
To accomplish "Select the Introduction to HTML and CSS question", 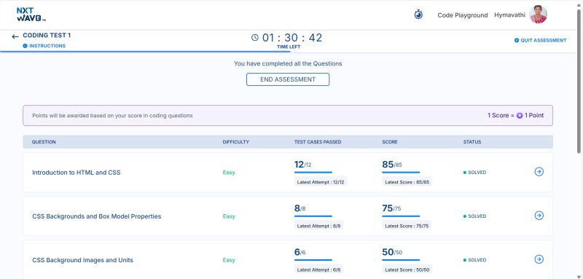I will click(x=77, y=173).
